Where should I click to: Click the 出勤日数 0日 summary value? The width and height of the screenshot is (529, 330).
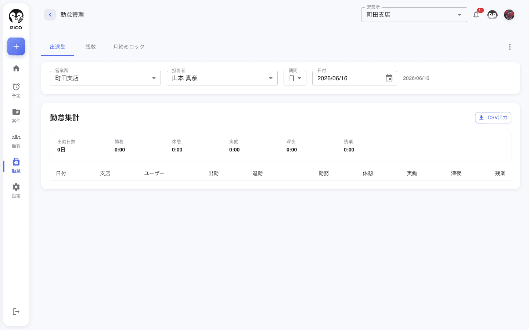click(x=61, y=150)
